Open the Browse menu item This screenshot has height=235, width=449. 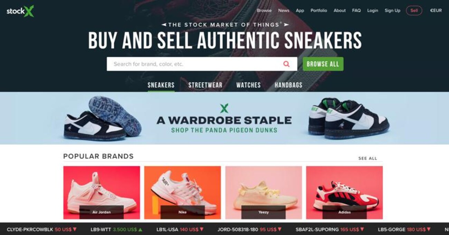264,10
